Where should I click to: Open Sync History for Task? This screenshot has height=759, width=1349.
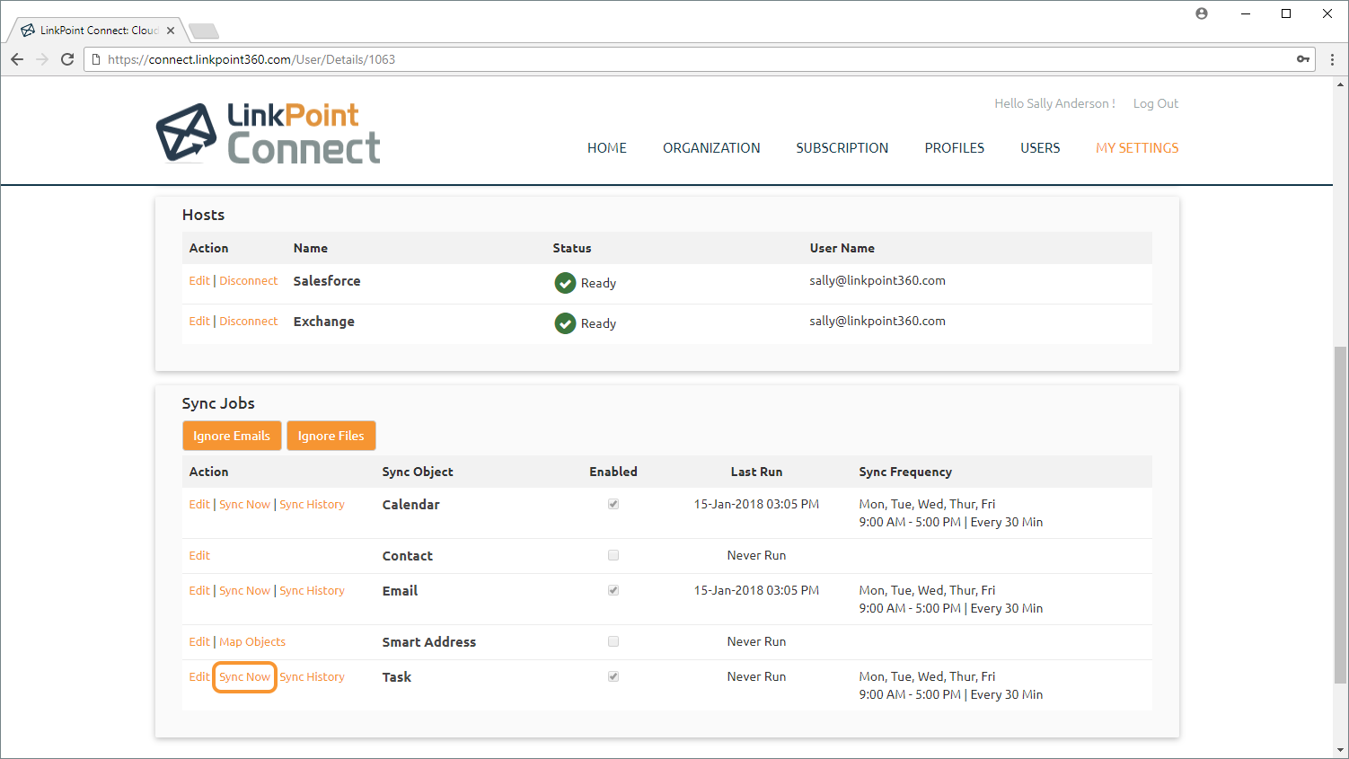point(312,676)
